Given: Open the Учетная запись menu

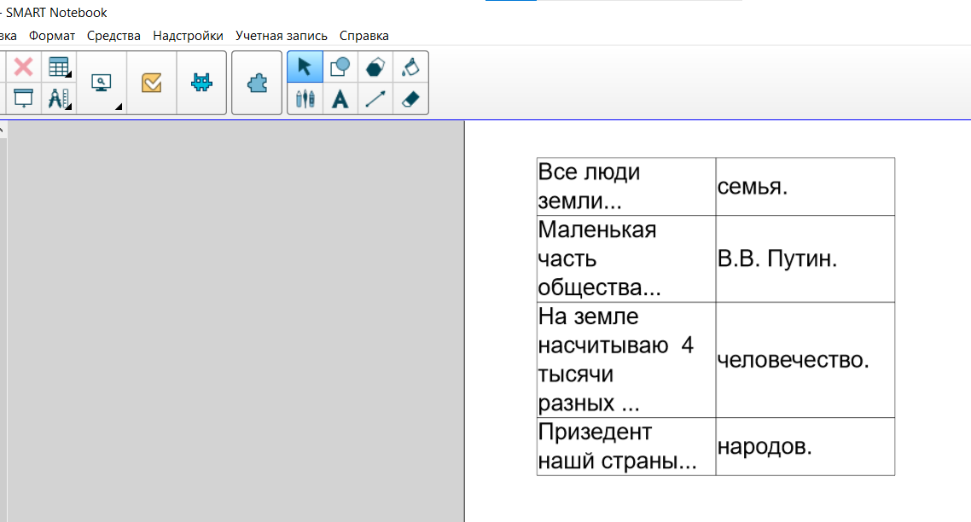Looking at the screenshot, I should (x=281, y=36).
